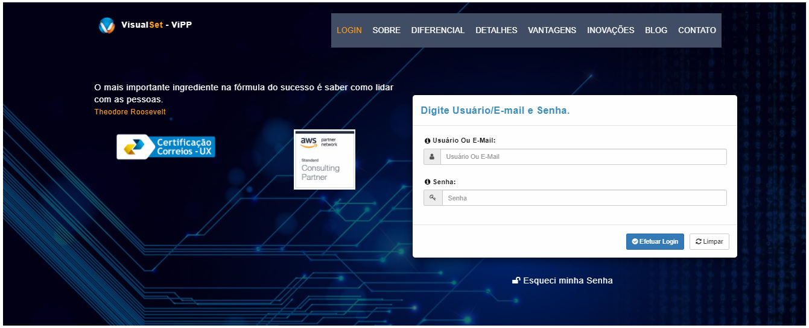
Task: Open the VANTAGENS menu item
Action: click(x=552, y=30)
